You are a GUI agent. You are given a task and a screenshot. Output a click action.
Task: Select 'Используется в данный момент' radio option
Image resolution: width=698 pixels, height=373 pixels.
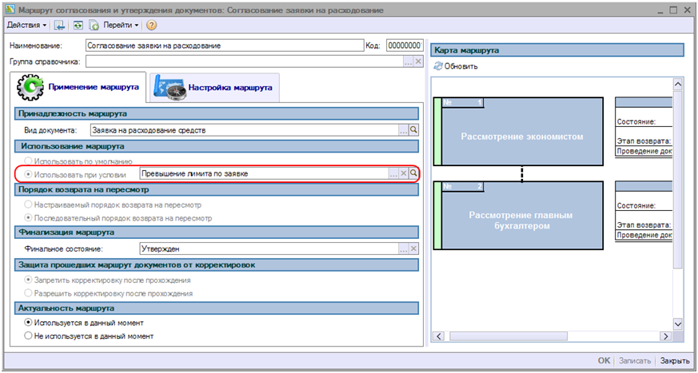[x=30, y=323]
